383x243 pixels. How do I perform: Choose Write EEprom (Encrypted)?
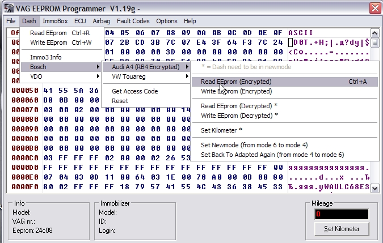point(285,91)
